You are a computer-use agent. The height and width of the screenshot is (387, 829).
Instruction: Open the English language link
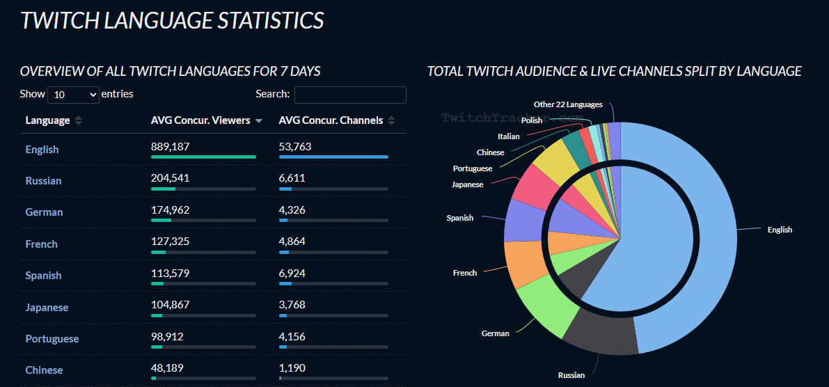pyautogui.click(x=42, y=150)
